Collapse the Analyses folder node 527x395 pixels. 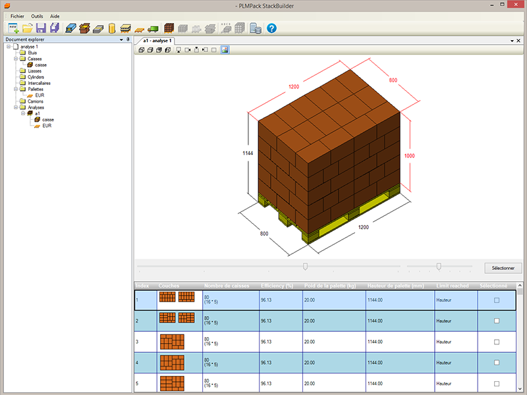[16, 107]
